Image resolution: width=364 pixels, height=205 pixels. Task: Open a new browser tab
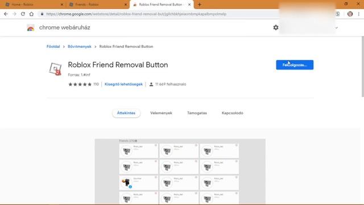point(200,5)
